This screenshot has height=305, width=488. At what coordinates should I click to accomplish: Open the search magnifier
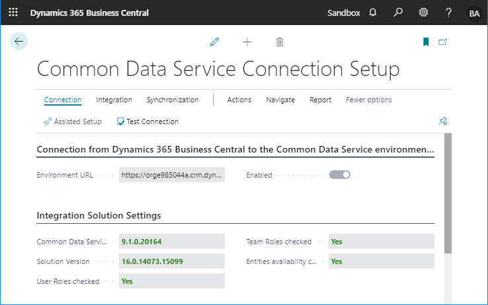(398, 13)
